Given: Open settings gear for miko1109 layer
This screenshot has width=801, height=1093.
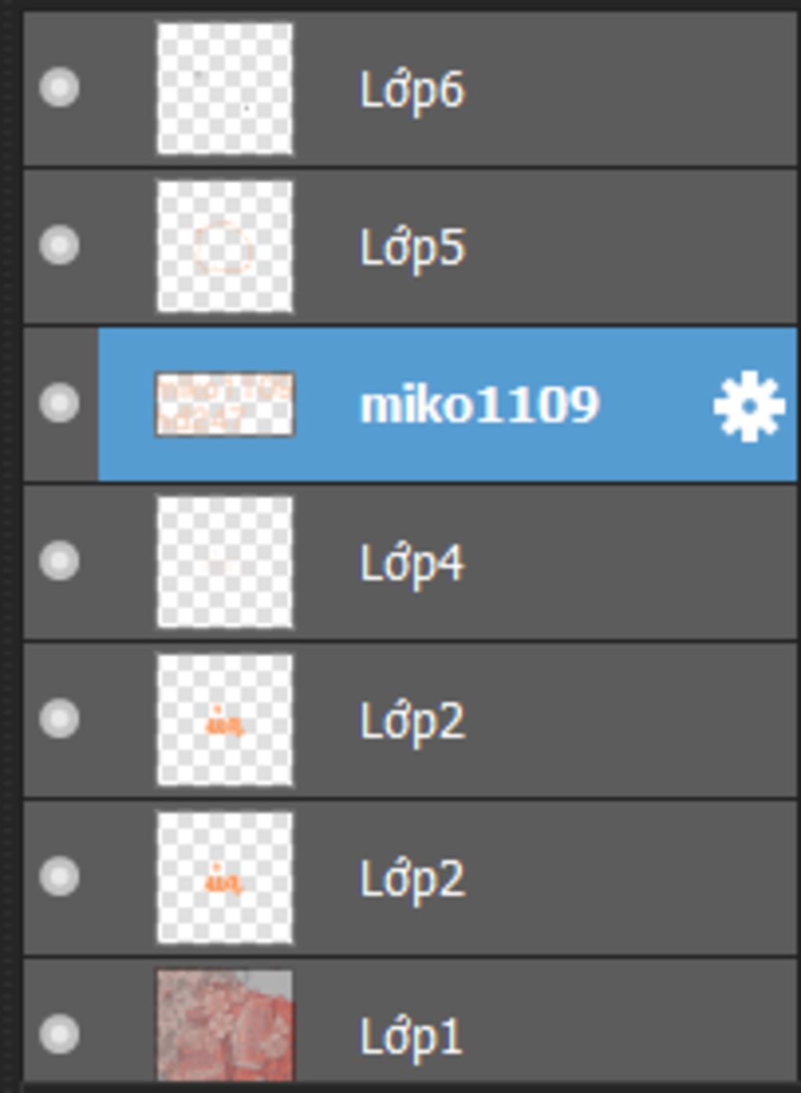Looking at the screenshot, I should [x=749, y=405].
